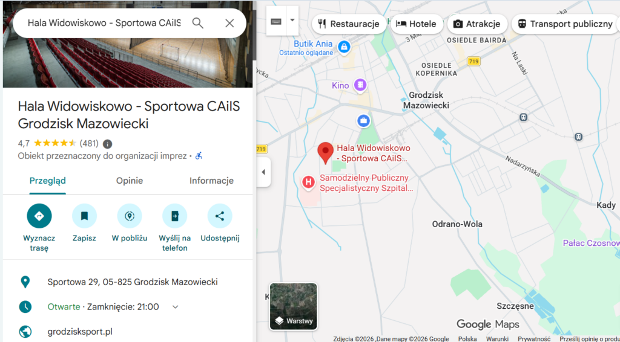Screen dimensions: 620x342
Task: Click the Wyznacz trasę directions icon
Action: pos(39,216)
